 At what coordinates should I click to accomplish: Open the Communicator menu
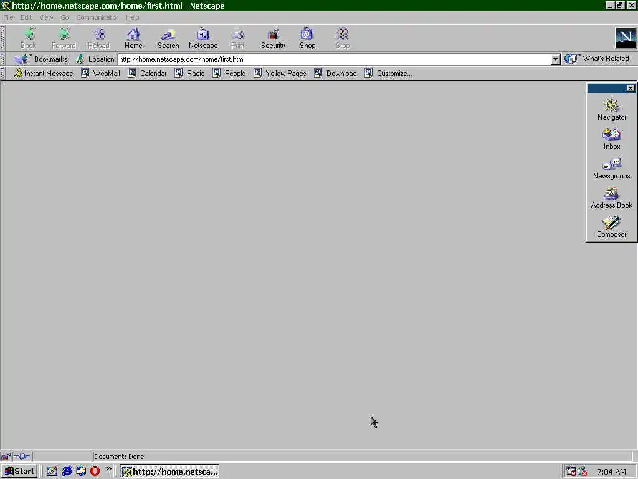97,17
